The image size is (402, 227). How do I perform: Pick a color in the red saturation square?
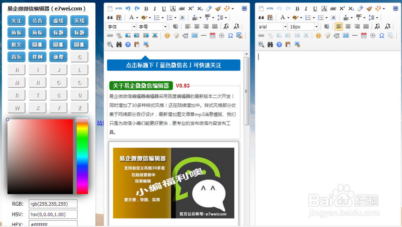click(40, 157)
